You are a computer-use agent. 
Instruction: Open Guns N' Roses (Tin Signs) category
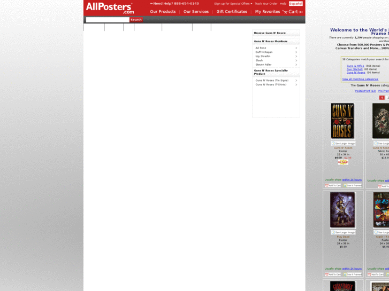[276, 81]
